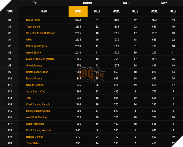Click the Day 1 Score column header
The width and height of the screenshot is (183, 147).
coord(116,11)
